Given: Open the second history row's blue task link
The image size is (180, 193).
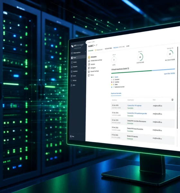Looking at the screenshot, I should click(137, 113).
